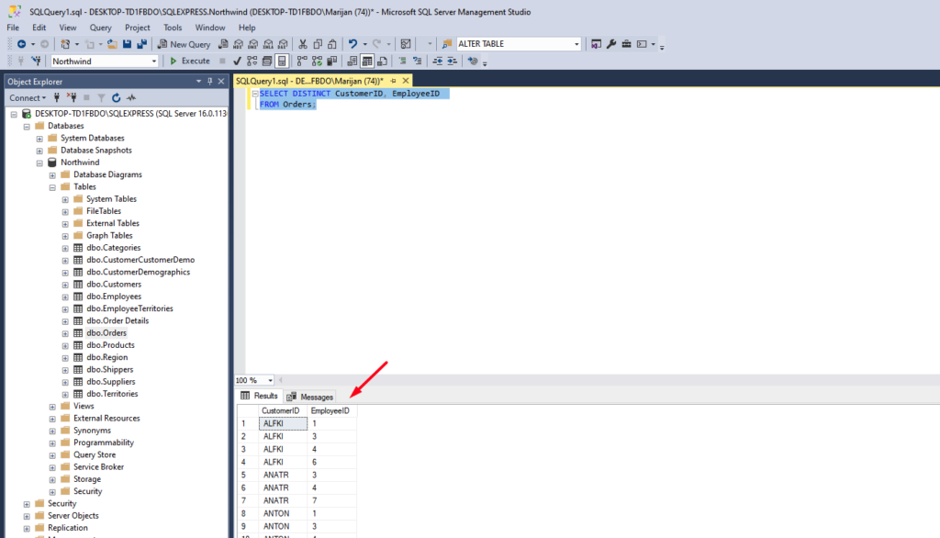940x538 pixels.
Task: Toggle Include Client Statistics icon
Action: pyautogui.click(x=331, y=61)
